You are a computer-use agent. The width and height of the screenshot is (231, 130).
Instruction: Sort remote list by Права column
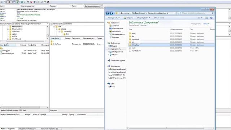[100, 38]
